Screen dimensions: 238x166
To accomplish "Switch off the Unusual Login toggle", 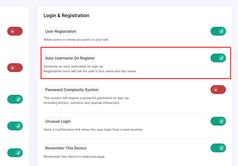I will pyautogui.click(x=218, y=121).
